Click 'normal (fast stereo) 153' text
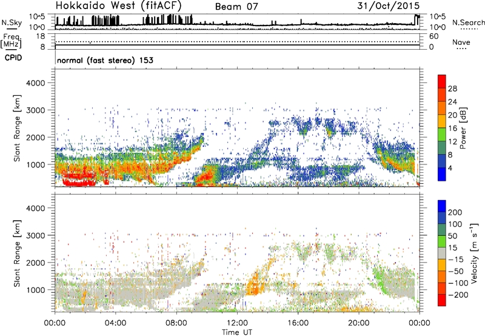The height and width of the screenshot is (336, 485). [105, 60]
